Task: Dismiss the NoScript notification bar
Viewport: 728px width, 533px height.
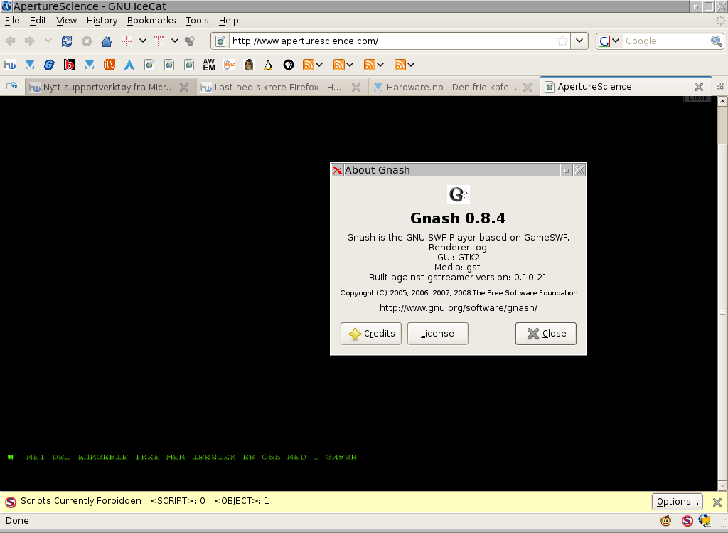Action: click(717, 502)
